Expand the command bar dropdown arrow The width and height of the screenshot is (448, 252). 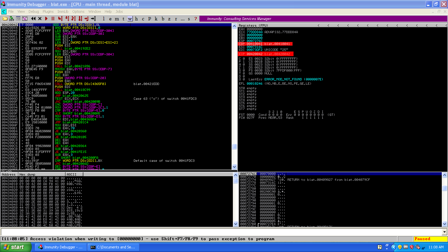444,232
